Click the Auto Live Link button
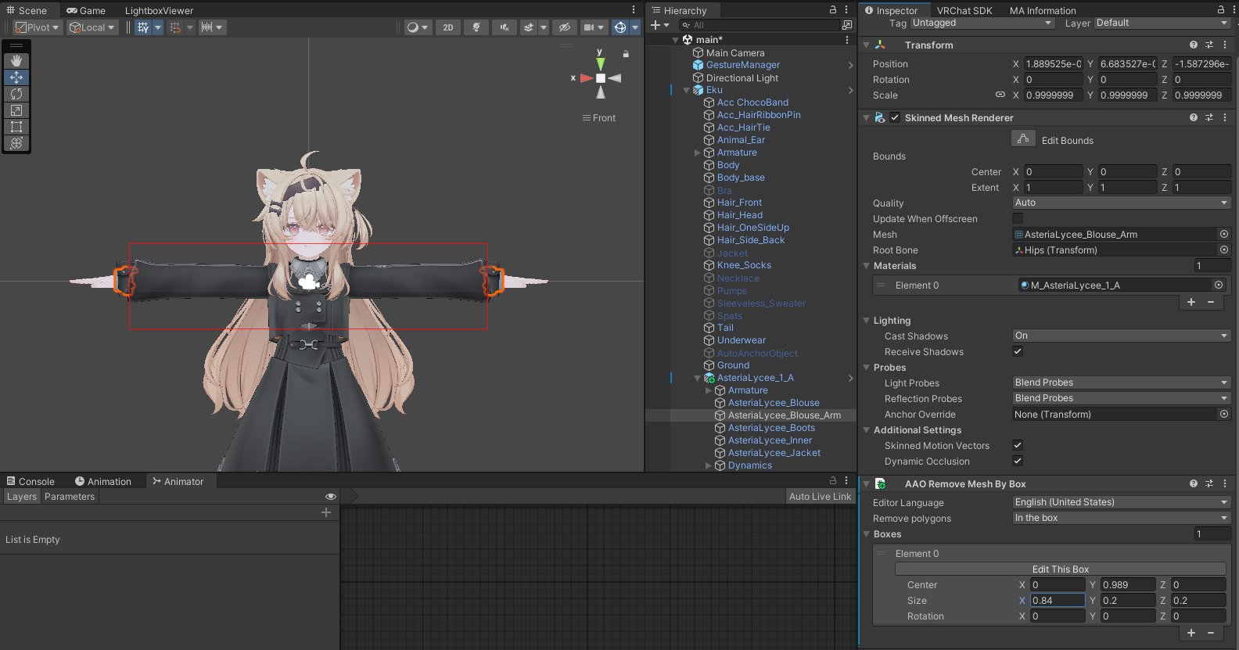 (x=820, y=496)
